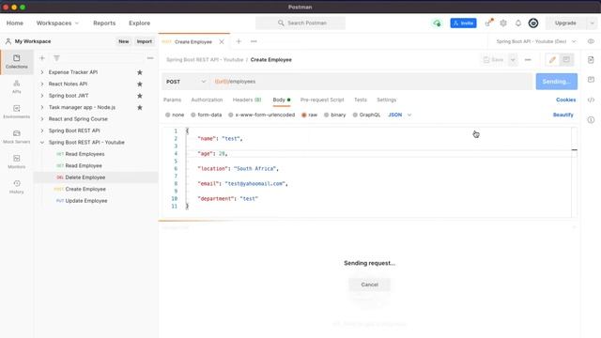Screen dimensions: 601x338
Task: Open documentation icon in right sidebar
Action: coord(591,60)
